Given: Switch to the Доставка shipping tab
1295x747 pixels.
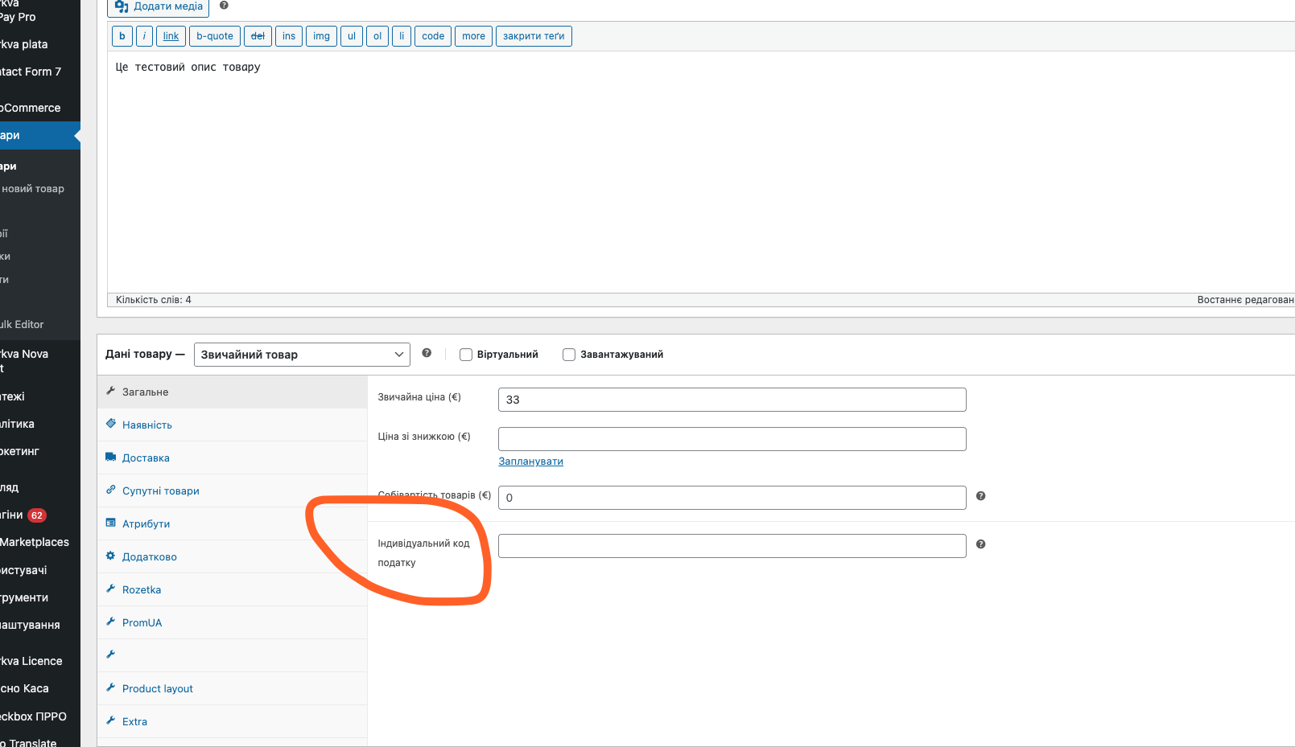Looking at the screenshot, I should pos(146,458).
